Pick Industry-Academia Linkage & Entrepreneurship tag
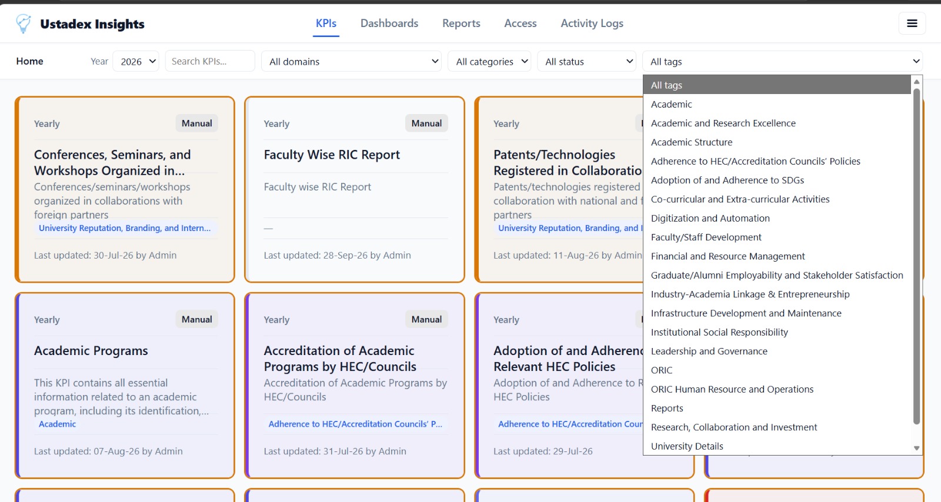Screen dimensions: 941x502 [777, 294]
